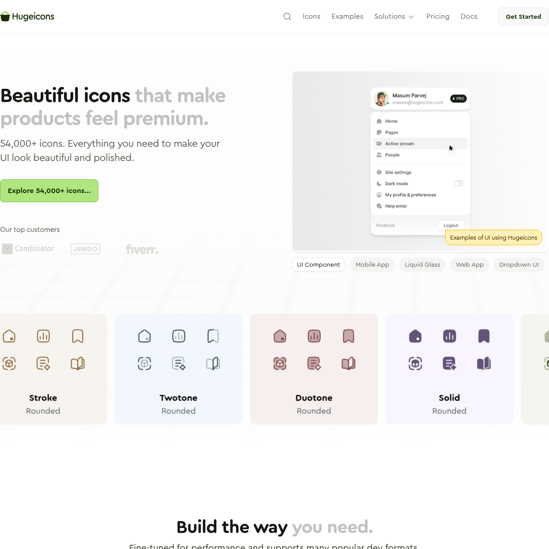This screenshot has width=549, height=549.
Task: Click the Hugeicons logo
Action: (x=27, y=16)
